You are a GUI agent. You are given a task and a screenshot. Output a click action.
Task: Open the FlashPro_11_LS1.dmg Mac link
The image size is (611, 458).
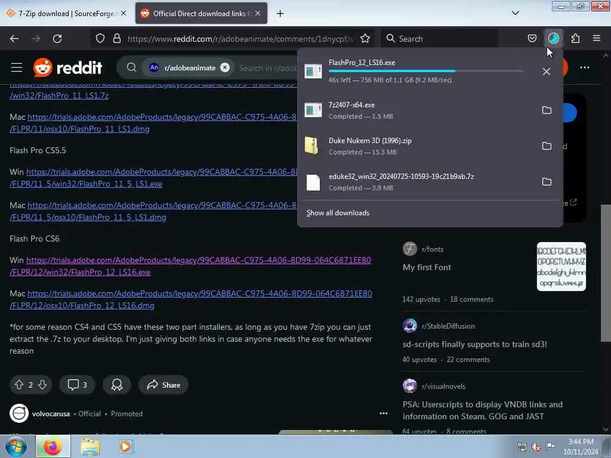154,123
